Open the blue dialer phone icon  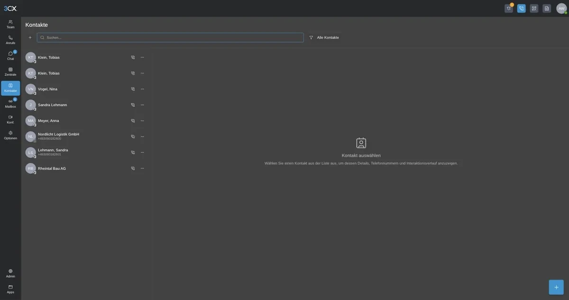[522, 8]
